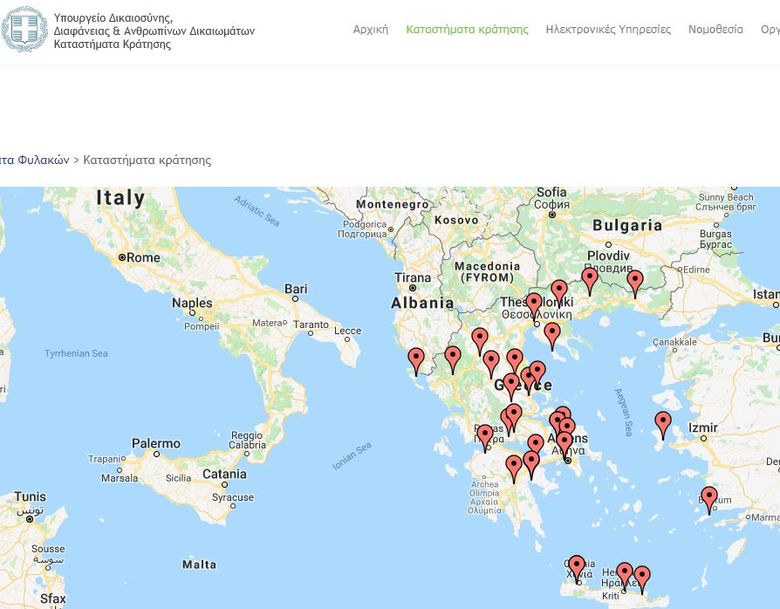Click the Catania label in Sicily
780x609 pixels.
pos(224,474)
